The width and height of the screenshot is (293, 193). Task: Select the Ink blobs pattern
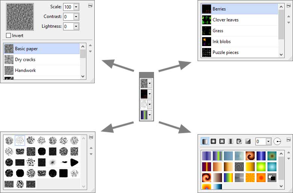tap(240, 41)
